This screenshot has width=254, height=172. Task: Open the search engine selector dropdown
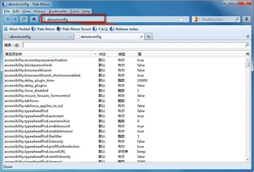pos(196,19)
